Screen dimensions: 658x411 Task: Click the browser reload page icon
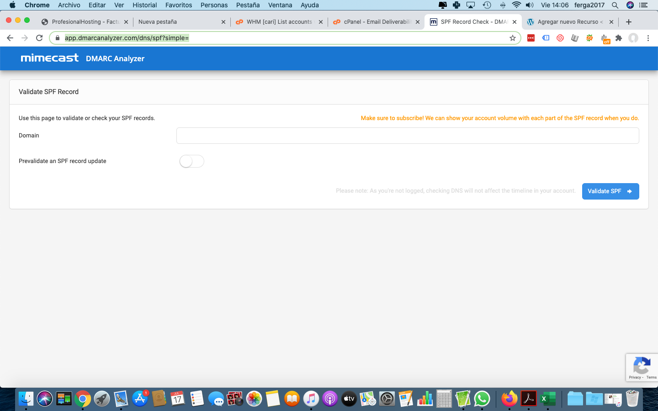click(x=39, y=38)
